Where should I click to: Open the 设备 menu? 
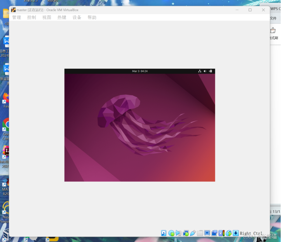(77, 17)
